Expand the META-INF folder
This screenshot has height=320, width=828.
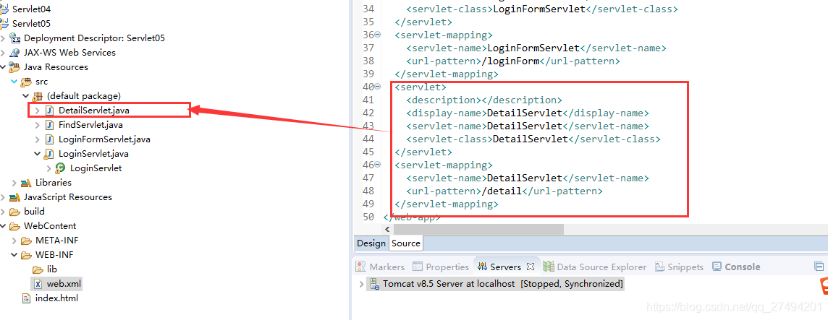tap(14, 241)
